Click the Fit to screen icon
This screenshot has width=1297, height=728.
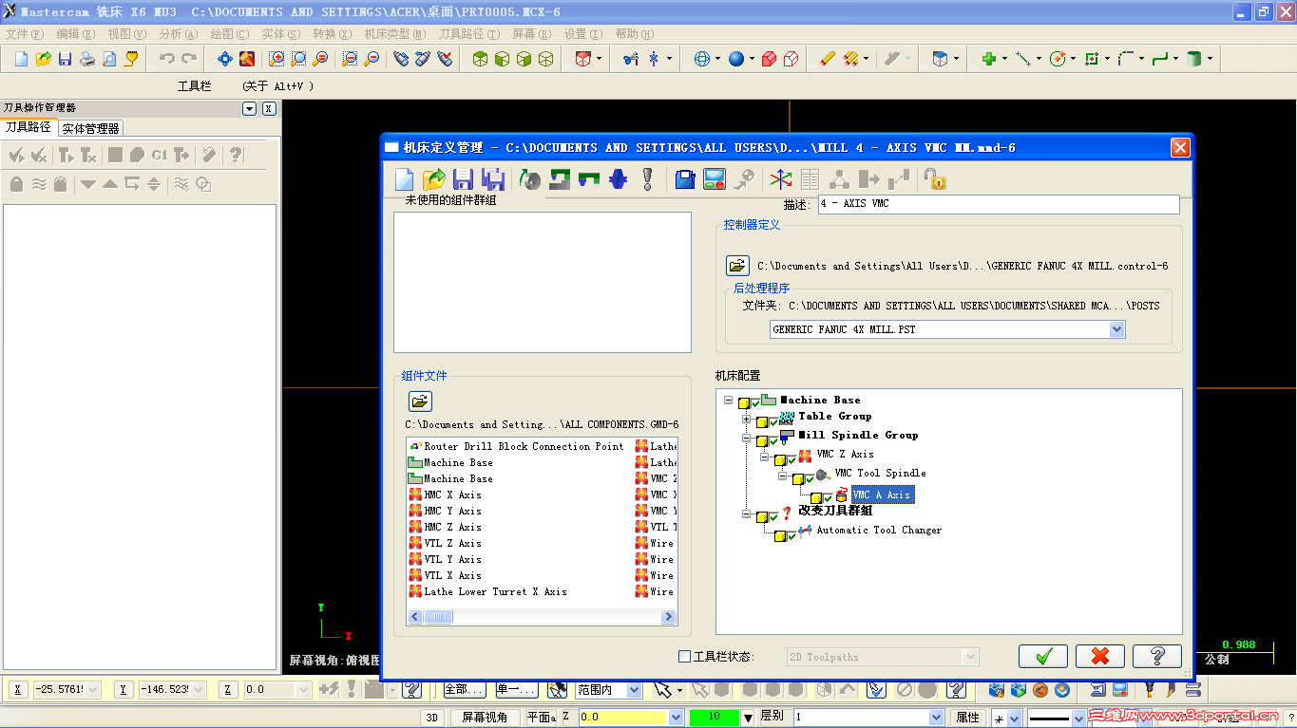pyautogui.click(x=225, y=59)
